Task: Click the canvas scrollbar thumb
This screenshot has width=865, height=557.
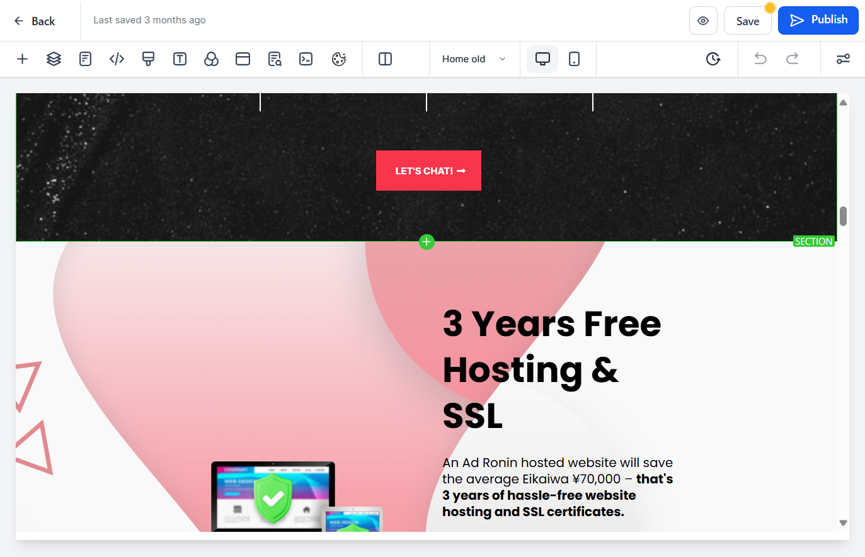Action: [x=843, y=216]
